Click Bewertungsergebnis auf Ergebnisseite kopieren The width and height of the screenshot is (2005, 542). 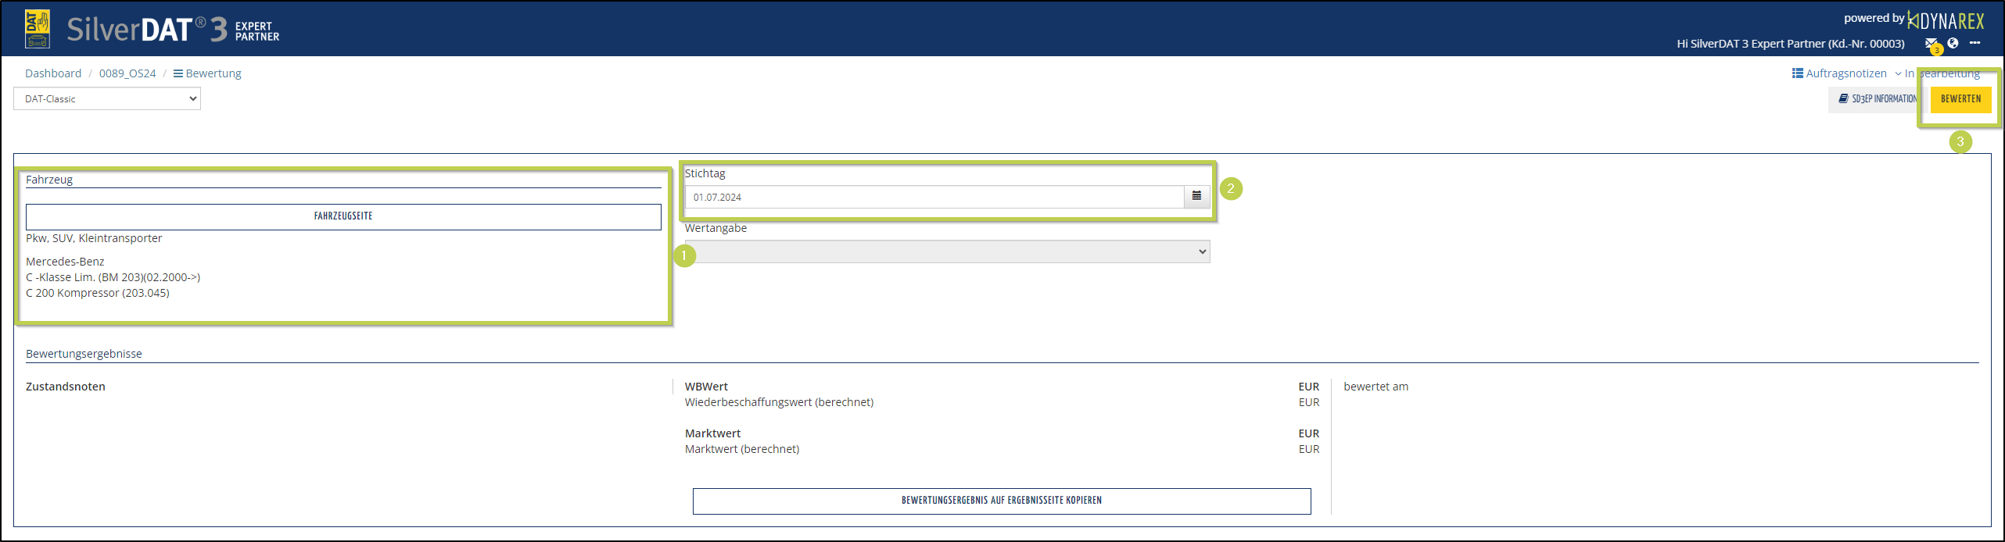[1001, 501]
